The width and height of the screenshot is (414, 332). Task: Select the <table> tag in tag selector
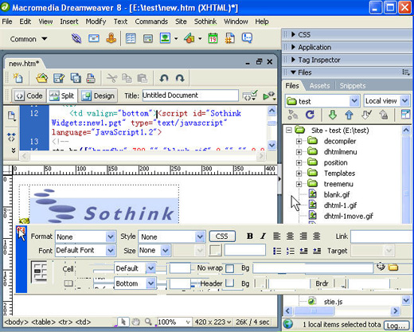[x=43, y=322]
